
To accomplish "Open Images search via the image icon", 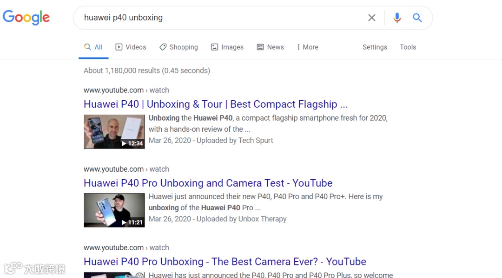I will pyautogui.click(x=214, y=47).
